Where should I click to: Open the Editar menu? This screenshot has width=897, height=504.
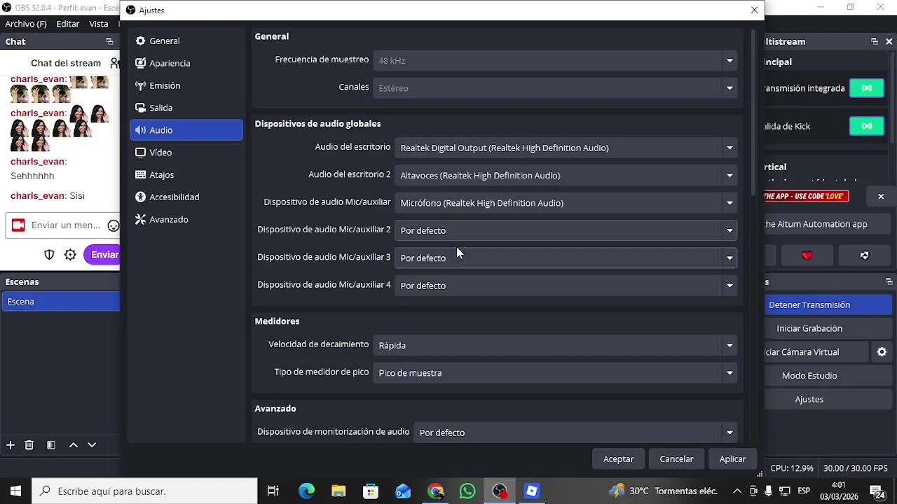click(x=68, y=24)
